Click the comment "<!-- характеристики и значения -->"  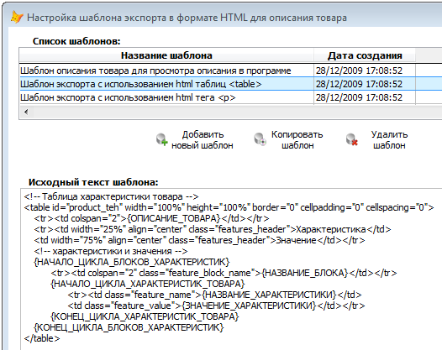(111, 251)
